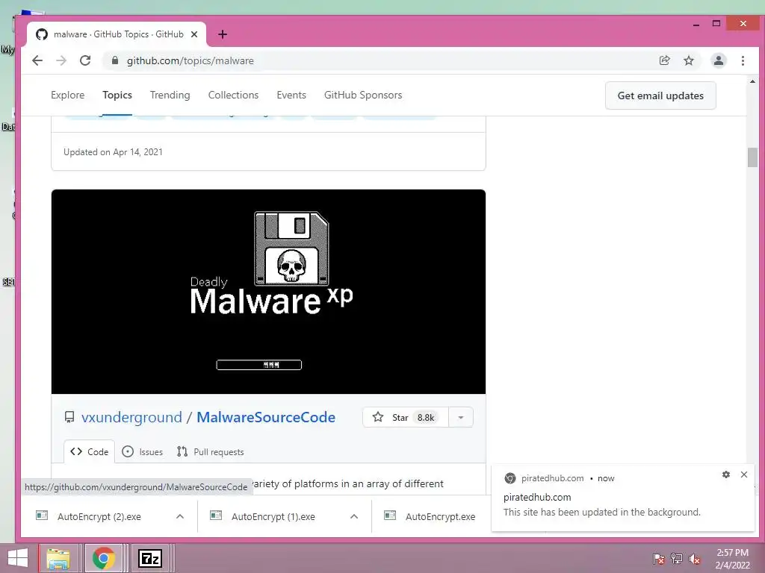The width and height of the screenshot is (765, 573).
Task: Open GitHub Sponsors navigation item
Action: pyautogui.click(x=363, y=95)
